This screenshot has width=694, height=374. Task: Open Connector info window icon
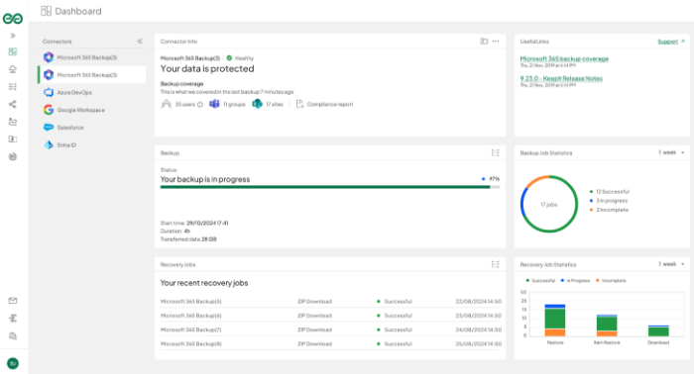tap(484, 42)
